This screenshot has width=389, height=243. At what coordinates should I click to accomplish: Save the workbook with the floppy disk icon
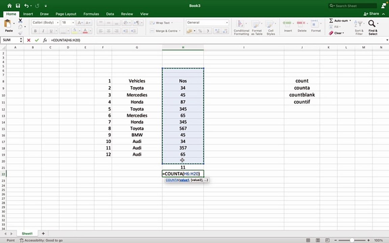pos(18,6)
